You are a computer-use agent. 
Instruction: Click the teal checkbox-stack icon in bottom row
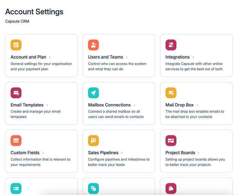pos(94,188)
